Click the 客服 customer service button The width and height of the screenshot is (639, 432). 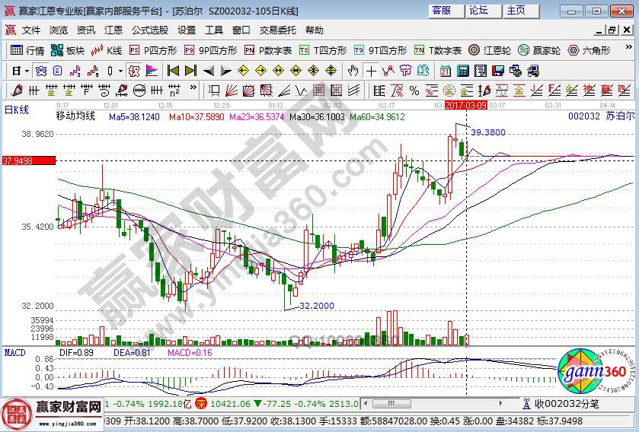(441, 10)
